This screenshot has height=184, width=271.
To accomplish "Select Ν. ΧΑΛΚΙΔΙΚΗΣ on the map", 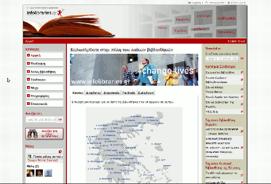I will (x=136, y=130).
